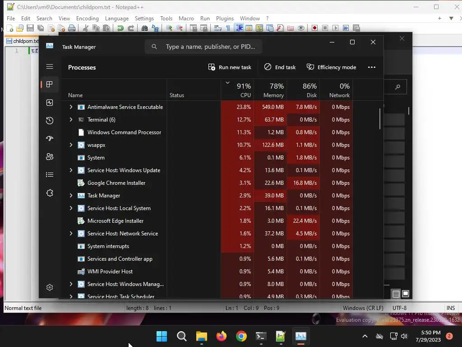462x347 pixels.
Task: Click the End task button
Action: pyautogui.click(x=280, y=67)
